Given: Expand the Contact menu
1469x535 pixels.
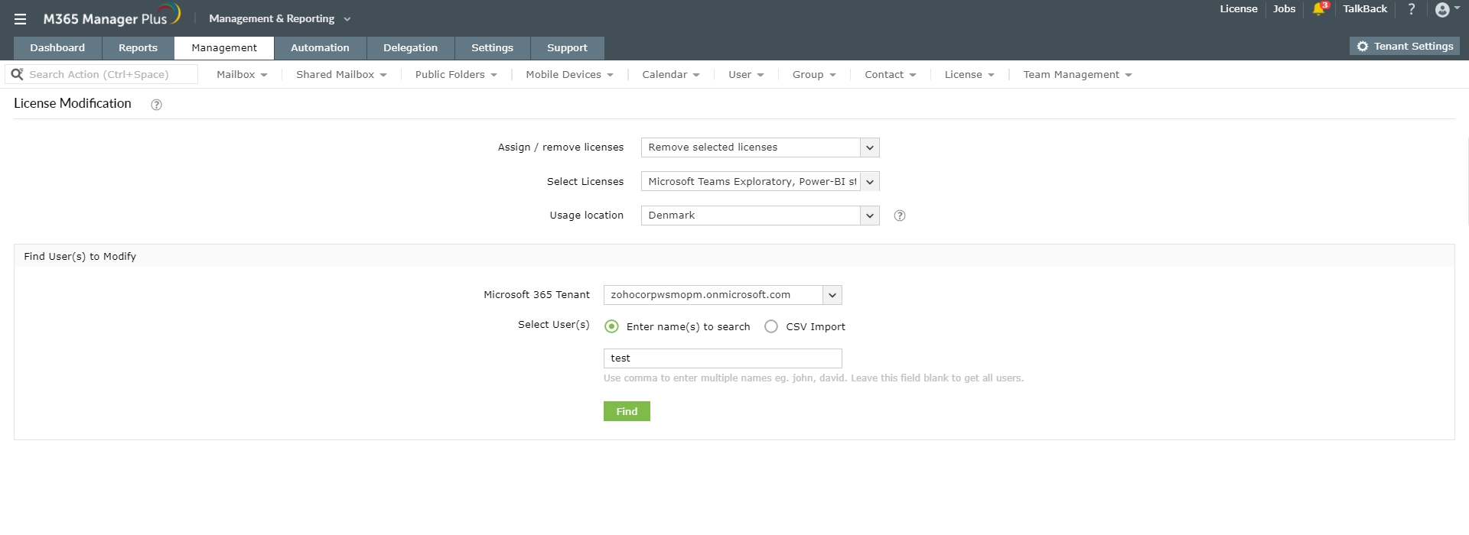Looking at the screenshot, I should 890,75.
